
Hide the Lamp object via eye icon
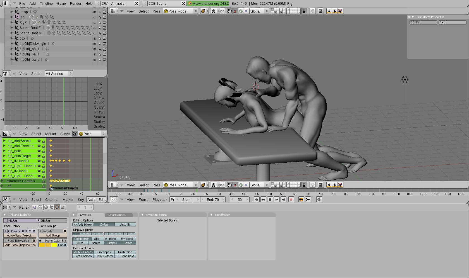(94, 12)
